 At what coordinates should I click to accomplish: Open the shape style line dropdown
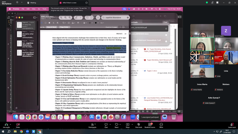(x=85, y=23)
